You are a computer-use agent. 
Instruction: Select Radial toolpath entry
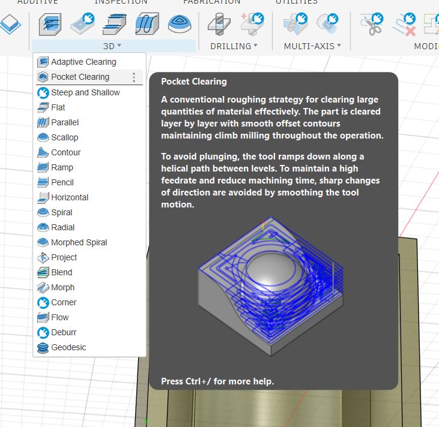click(x=89, y=227)
